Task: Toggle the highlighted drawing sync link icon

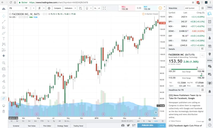Action: [x=4, y=98]
